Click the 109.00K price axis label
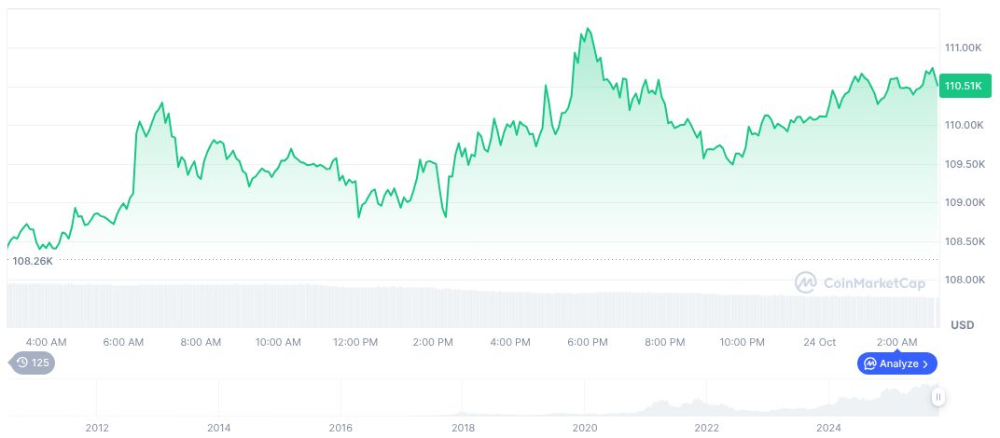The width and height of the screenshot is (1000, 438). pos(963,202)
